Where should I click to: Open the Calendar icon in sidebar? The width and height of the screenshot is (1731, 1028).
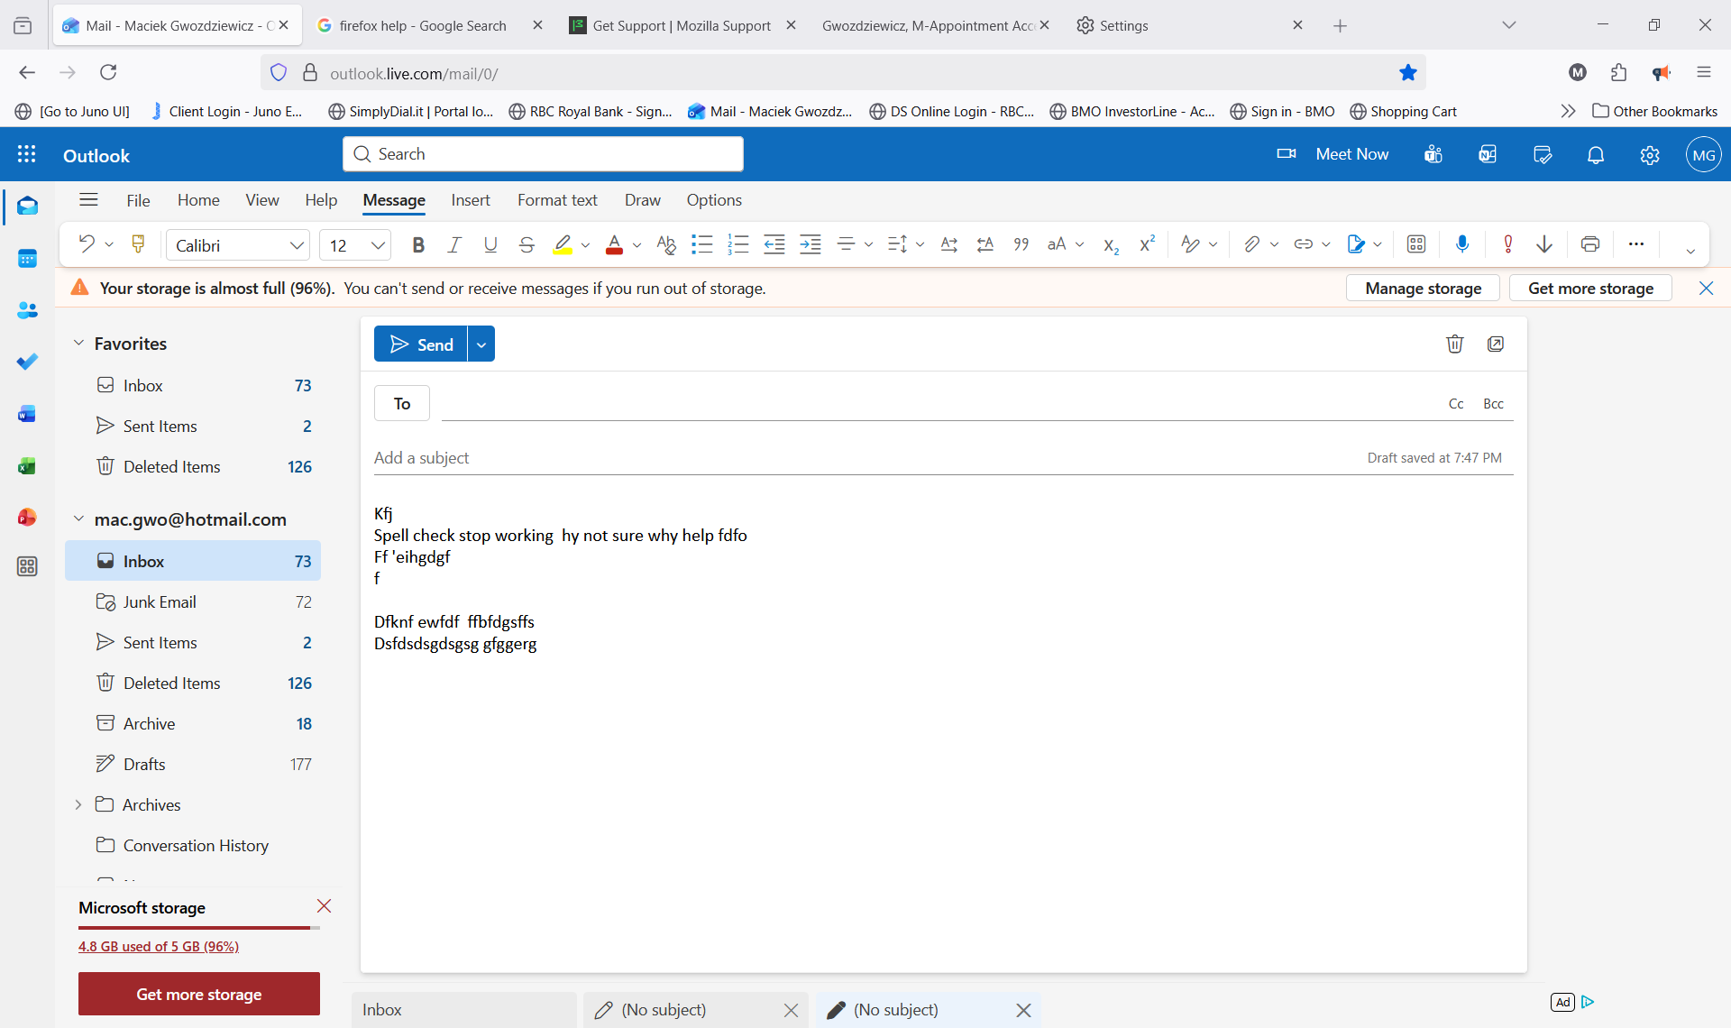[x=27, y=259]
